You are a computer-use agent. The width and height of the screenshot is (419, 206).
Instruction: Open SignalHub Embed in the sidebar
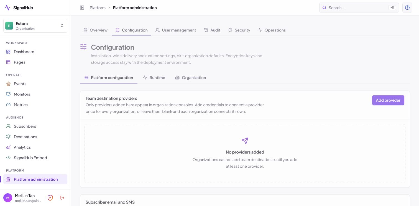pyautogui.click(x=35, y=158)
